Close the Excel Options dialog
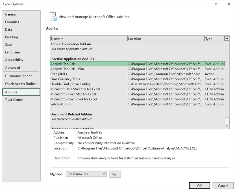 tap(229, 4)
